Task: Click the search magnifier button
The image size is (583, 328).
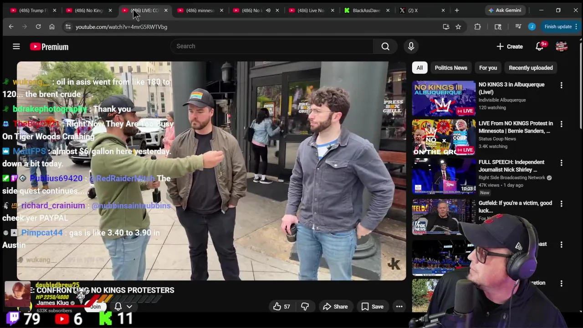Action: tap(385, 46)
